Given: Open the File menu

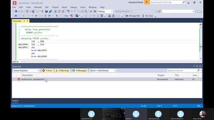Looking at the screenshot, I should (14, 7).
